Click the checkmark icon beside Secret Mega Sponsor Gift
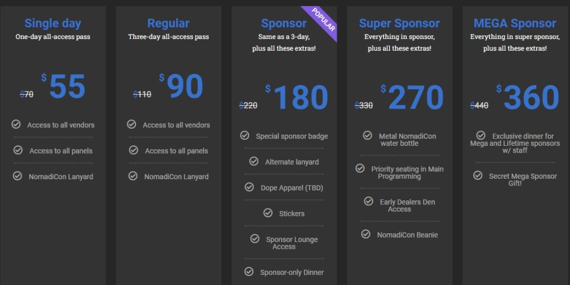 pos(478,175)
